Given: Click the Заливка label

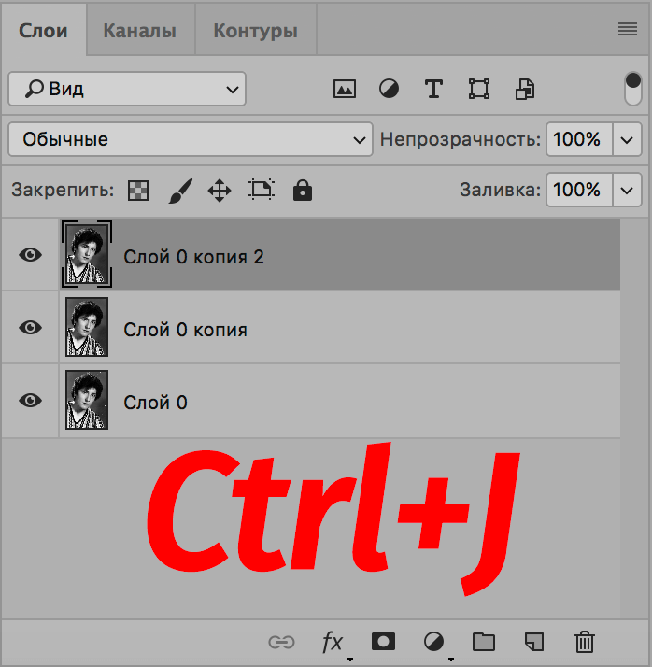Looking at the screenshot, I should coord(500,190).
